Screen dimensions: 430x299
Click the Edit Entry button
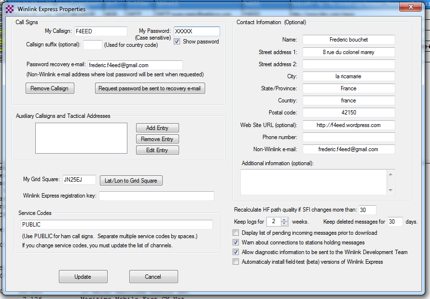(x=157, y=150)
